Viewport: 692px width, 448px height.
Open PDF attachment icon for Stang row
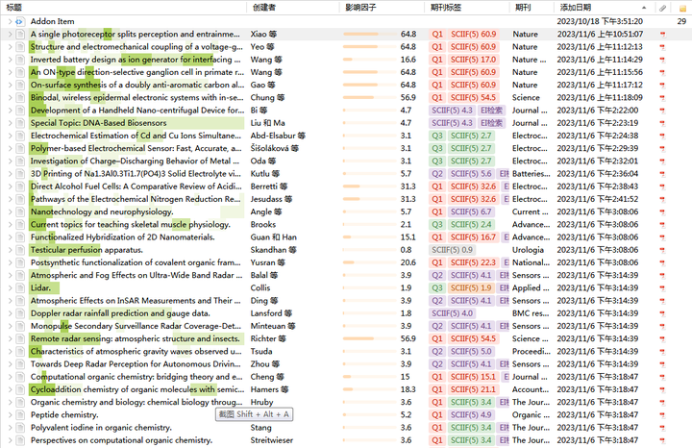662,428
